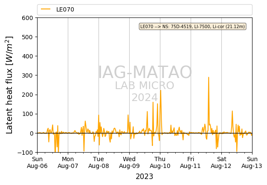
Task: Click the Wed Aug-09 x-axis label
Action: point(129,162)
